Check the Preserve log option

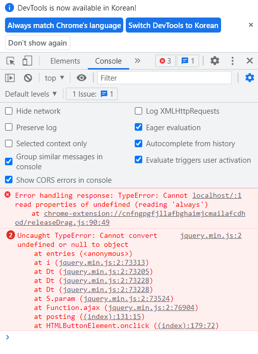pos(9,127)
